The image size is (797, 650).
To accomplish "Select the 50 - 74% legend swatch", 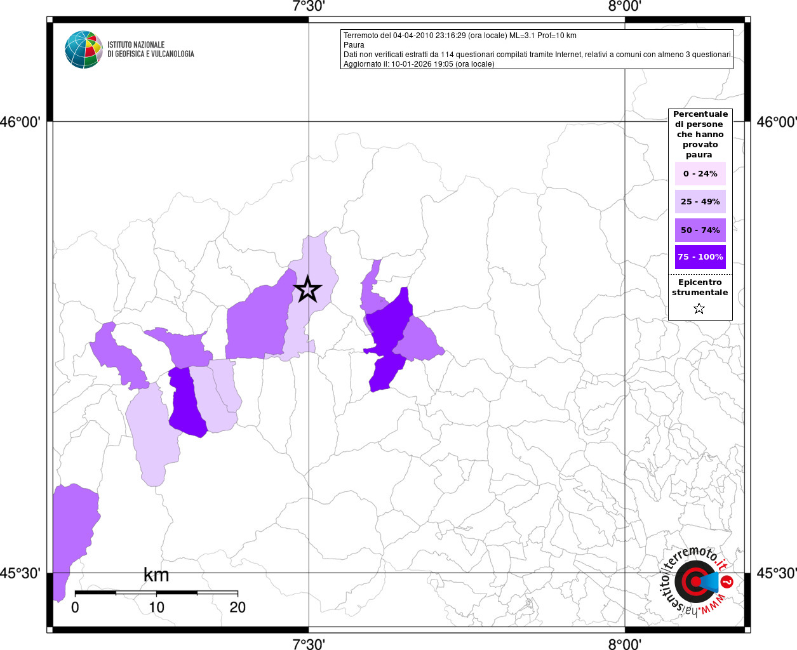I will tap(700, 230).
